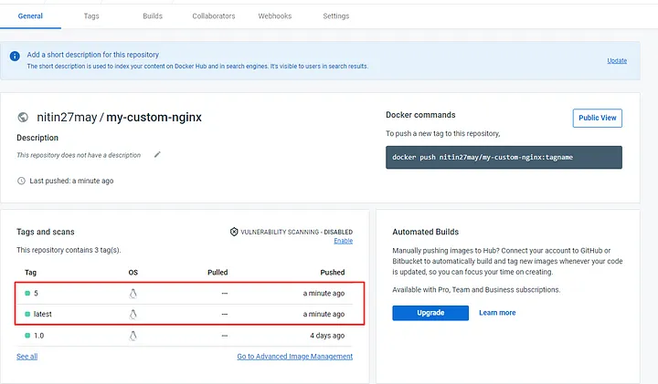
Task: Go to the Collaborators tab
Action: point(214,16)
